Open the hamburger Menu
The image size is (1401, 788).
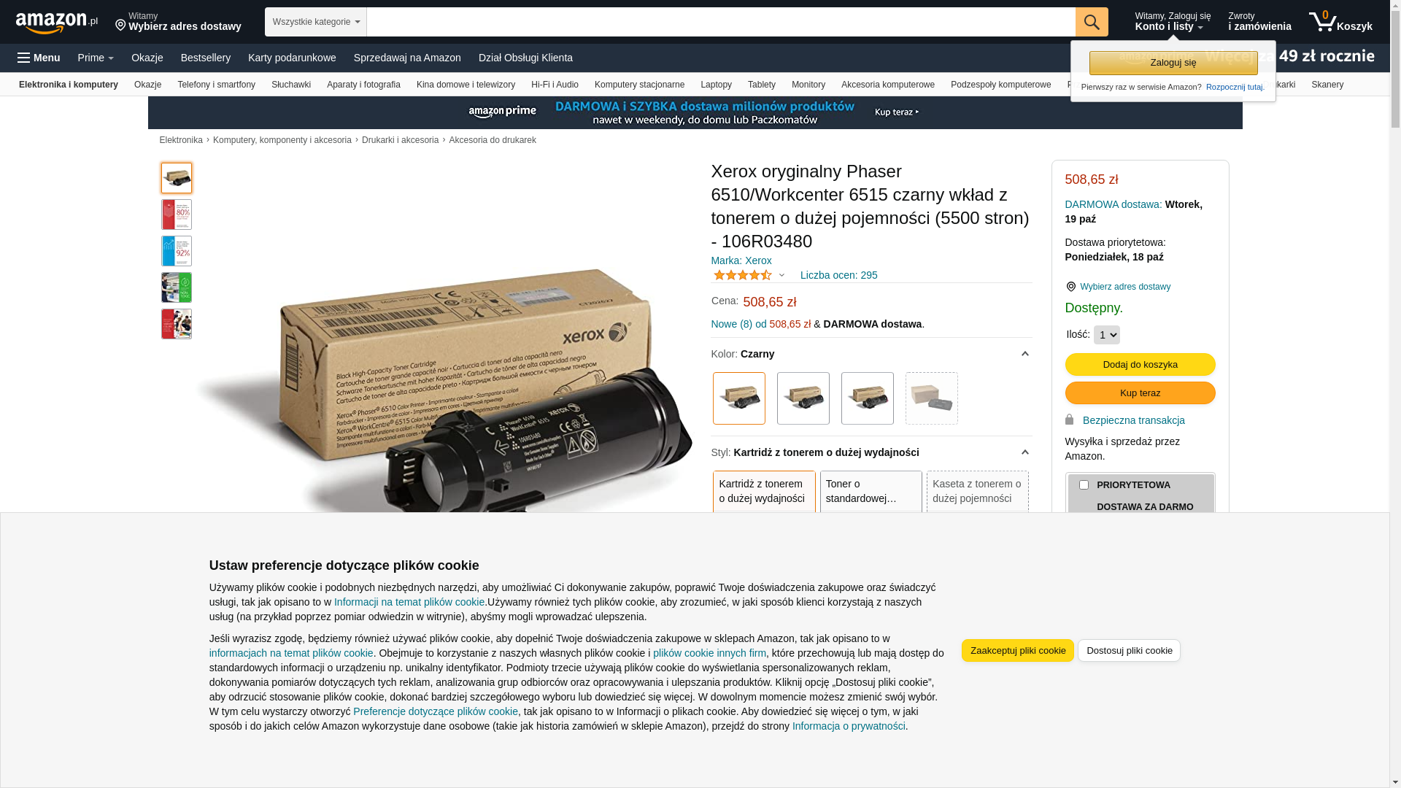click(39, 58)
